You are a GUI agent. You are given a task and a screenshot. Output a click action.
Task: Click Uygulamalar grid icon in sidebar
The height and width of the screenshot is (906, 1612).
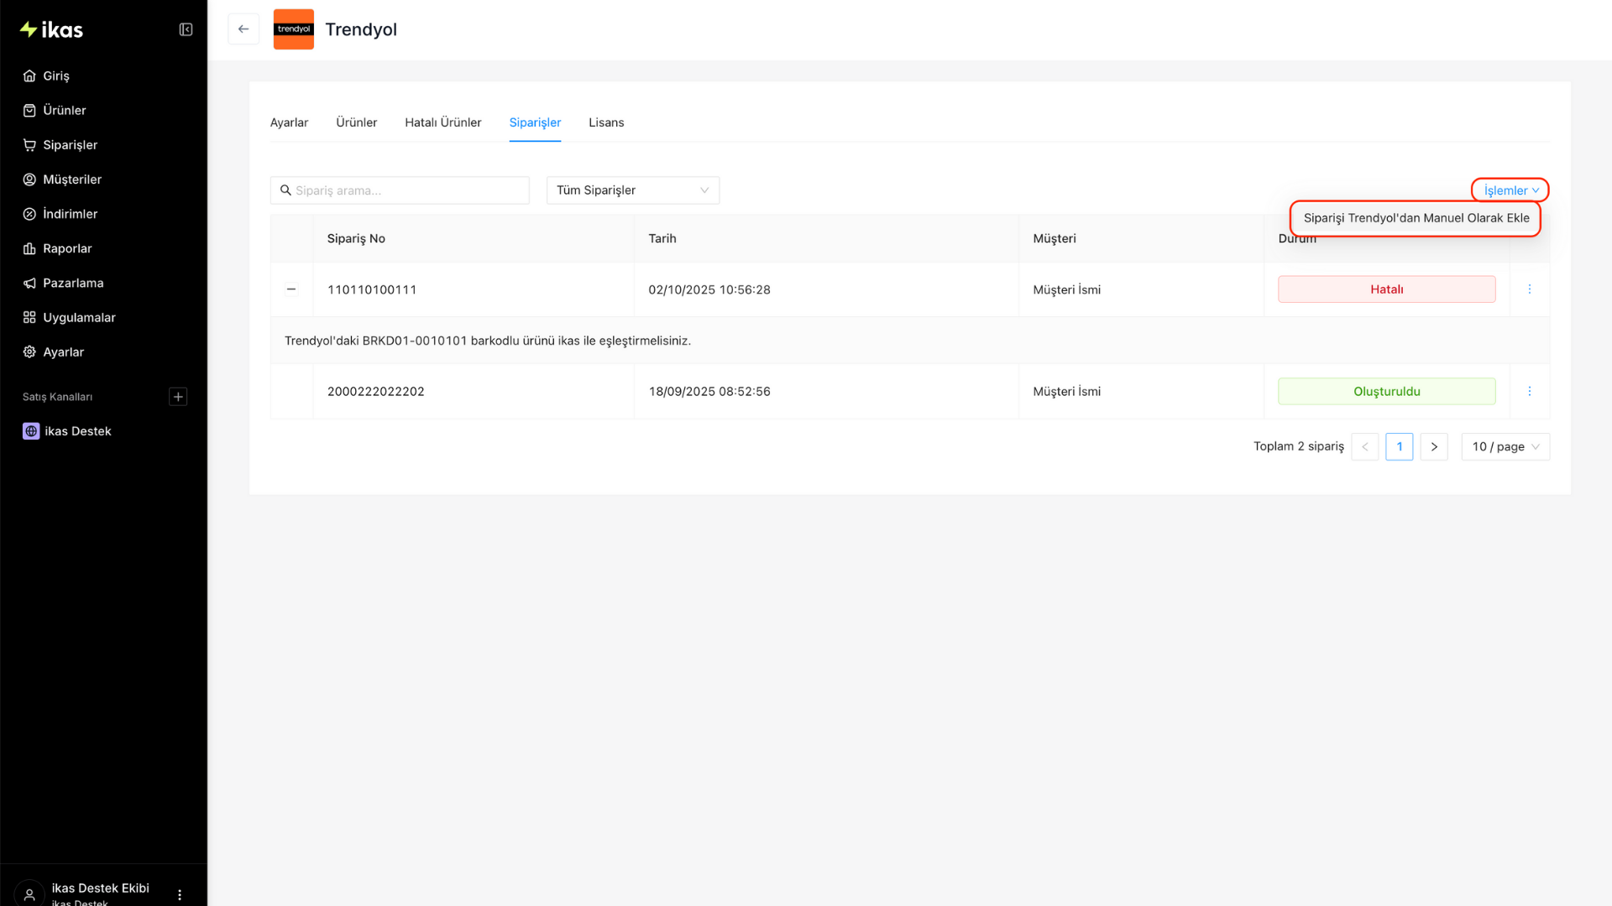(x=29, y=317)
